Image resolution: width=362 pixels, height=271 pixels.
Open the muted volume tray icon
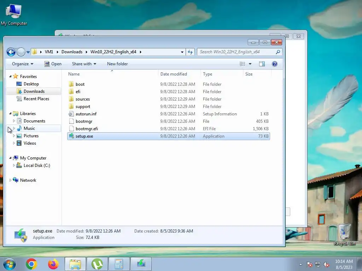326,264
